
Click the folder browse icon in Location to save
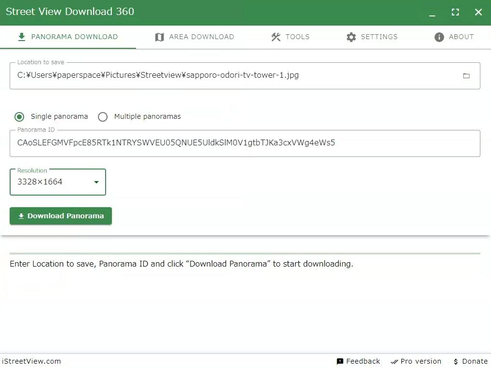click(x=466, y=75)
